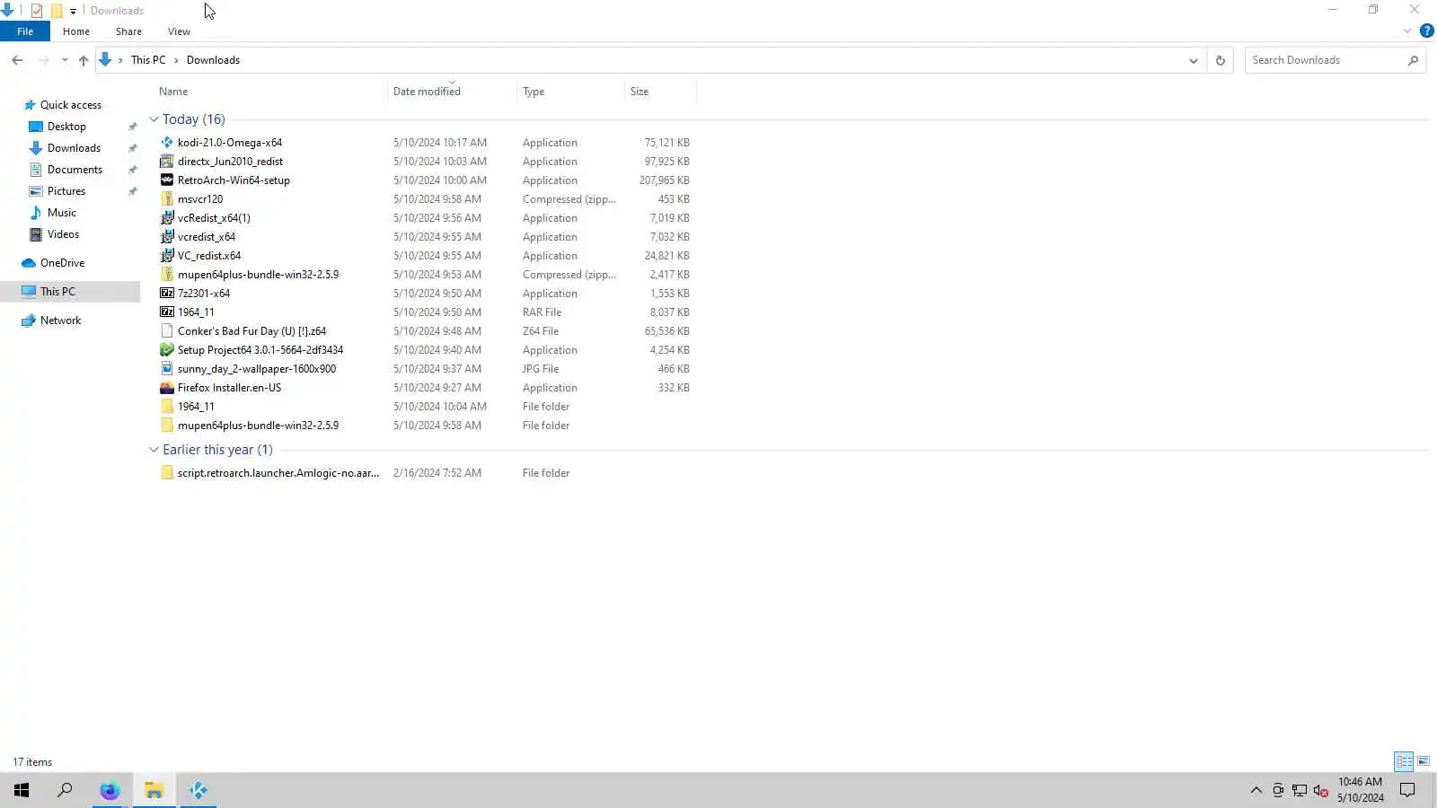Open Firefox from the taskbar

pyautogui.click(x=110, y=790)
